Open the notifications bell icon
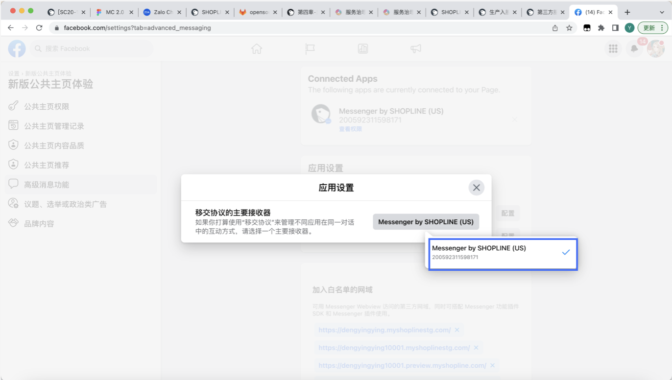 tap(634, 48)
